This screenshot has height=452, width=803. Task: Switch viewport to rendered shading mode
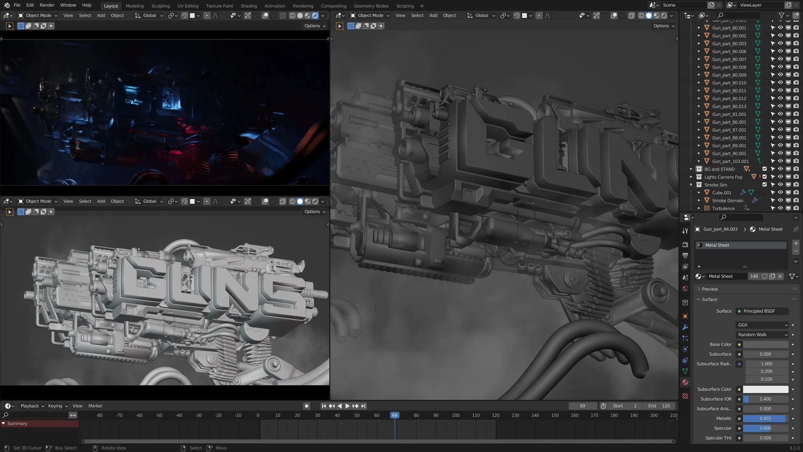coord(664,15)
